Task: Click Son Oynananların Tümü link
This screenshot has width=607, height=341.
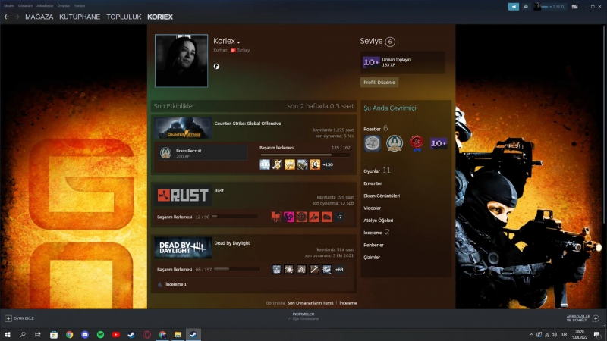Action: [310, 303]
